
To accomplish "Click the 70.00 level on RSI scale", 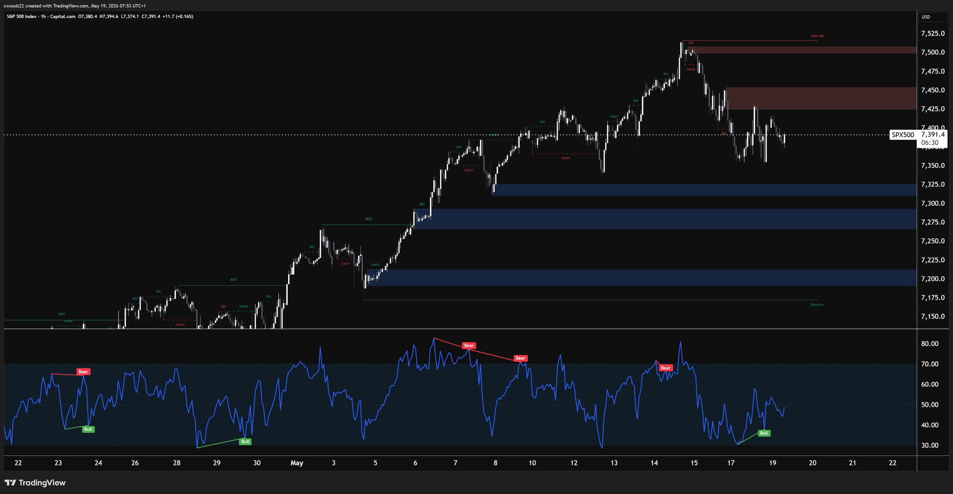I will [x=930, y=364].
